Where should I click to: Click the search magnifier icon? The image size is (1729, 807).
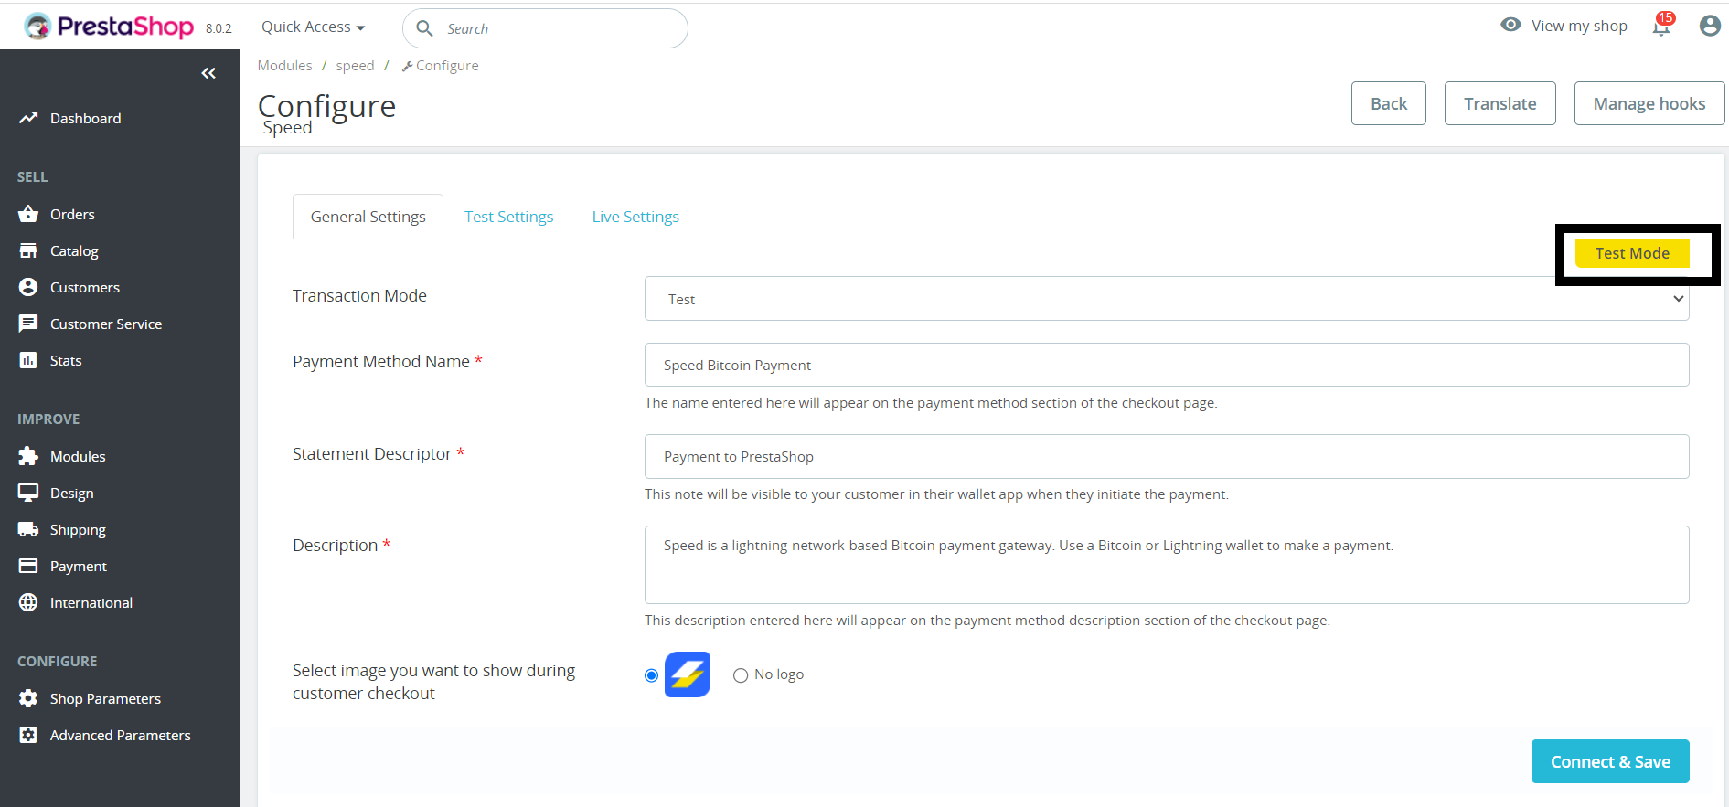coord(424,28)
